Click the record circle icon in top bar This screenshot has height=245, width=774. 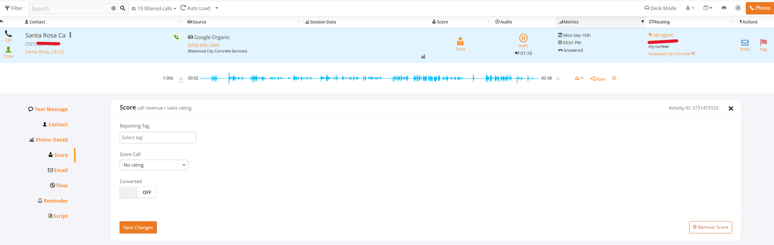tap(738, 8)
